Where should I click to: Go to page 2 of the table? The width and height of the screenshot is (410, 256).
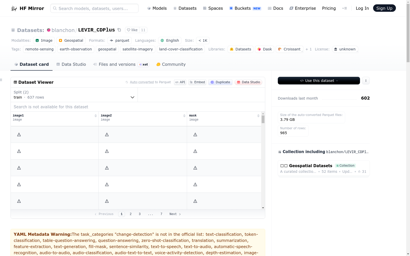(x=131, y=214)
